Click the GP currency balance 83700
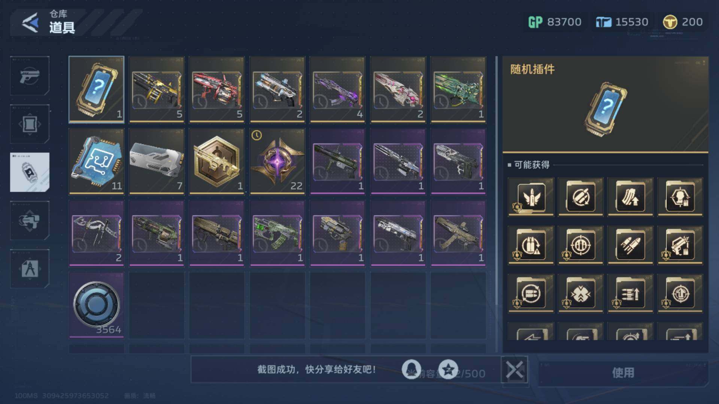Screen dimensions: 719x404 tap(555, 22)
